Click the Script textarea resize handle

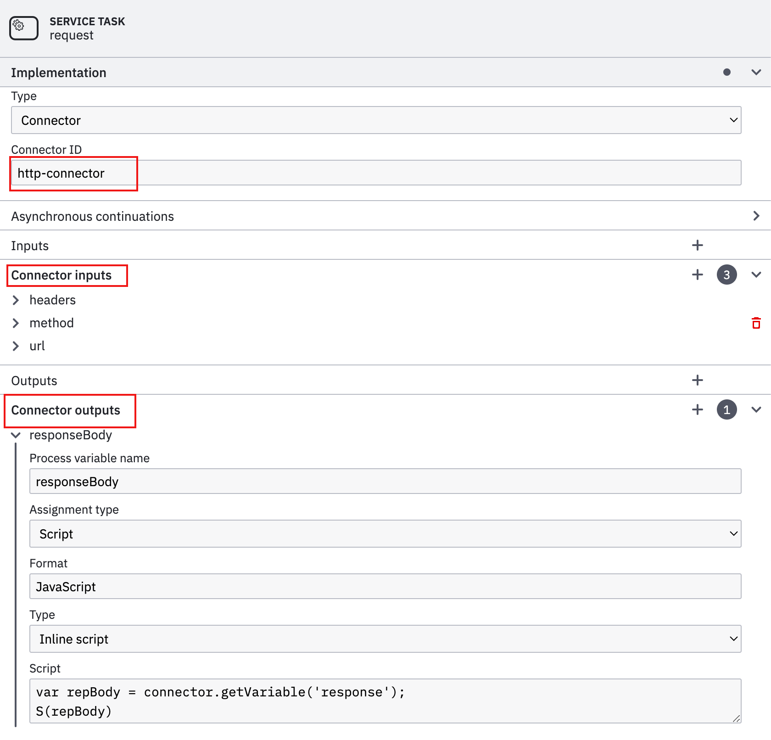point(736,718)
